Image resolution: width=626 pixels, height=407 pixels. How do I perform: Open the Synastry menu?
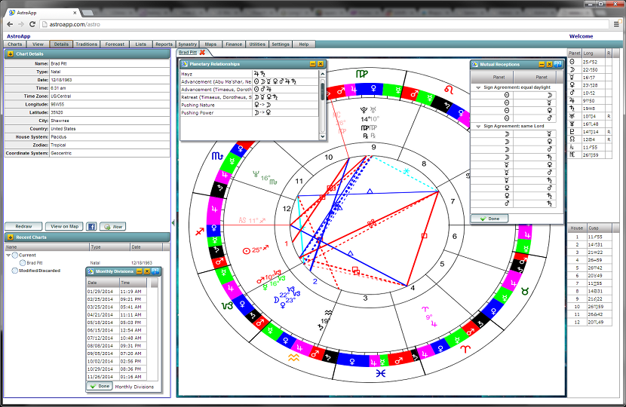pyautogui.click(x=187, y=44)
